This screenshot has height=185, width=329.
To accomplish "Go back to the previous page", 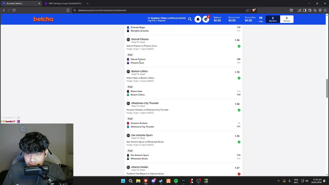I will [4, 10].
